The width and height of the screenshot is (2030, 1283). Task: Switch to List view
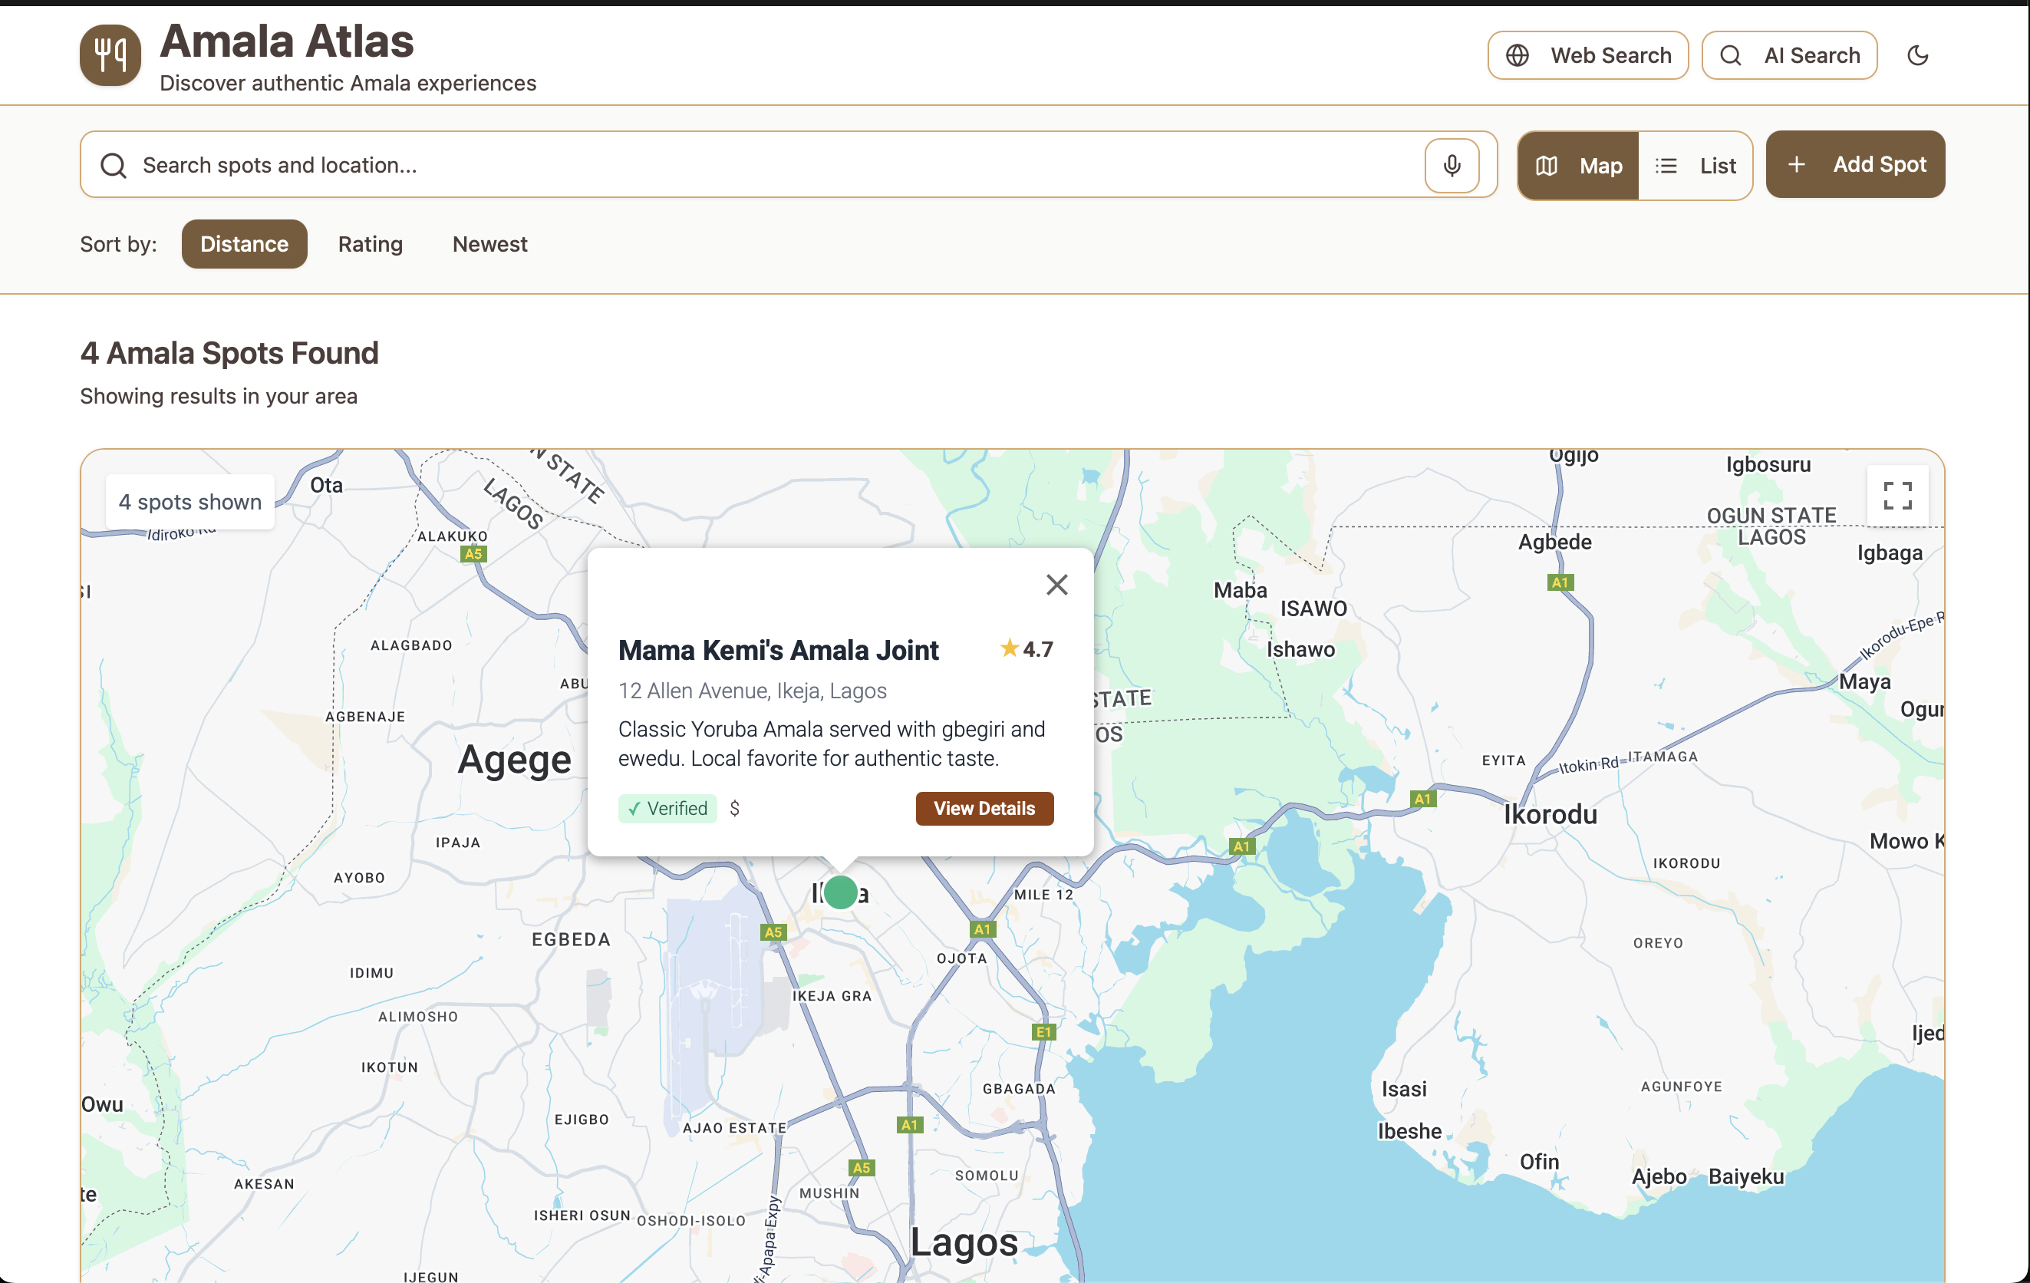[1696, 166]
